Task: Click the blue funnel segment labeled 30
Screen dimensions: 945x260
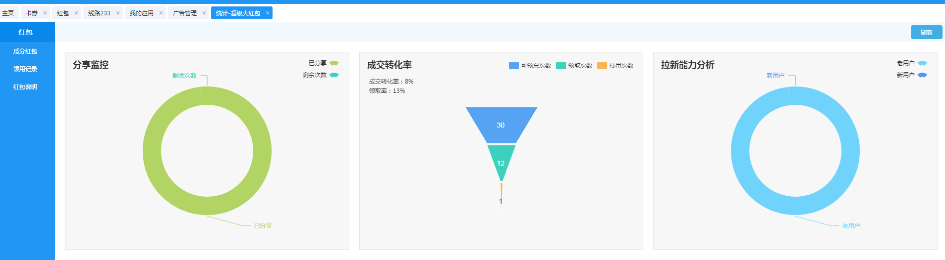Action: 501,125
